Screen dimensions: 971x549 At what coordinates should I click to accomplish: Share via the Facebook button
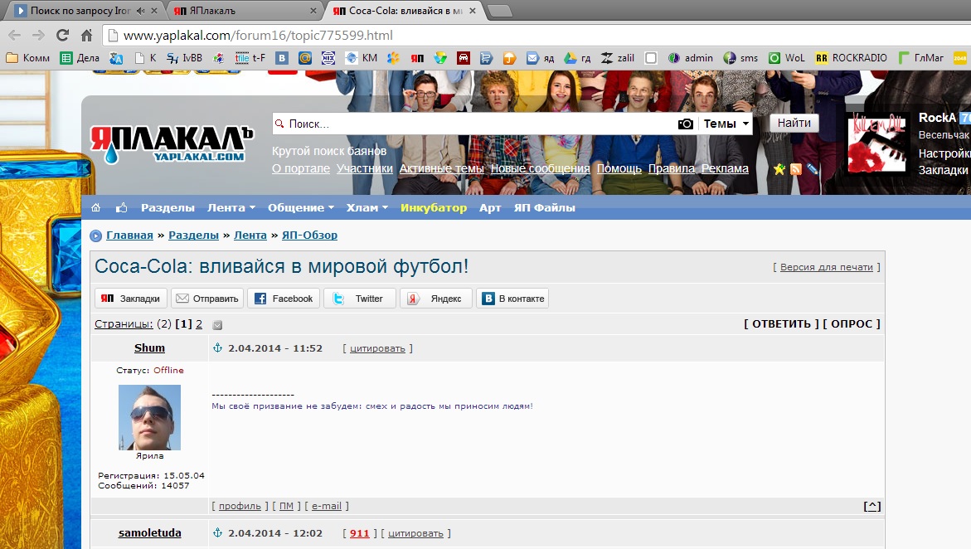pos(284,298)
